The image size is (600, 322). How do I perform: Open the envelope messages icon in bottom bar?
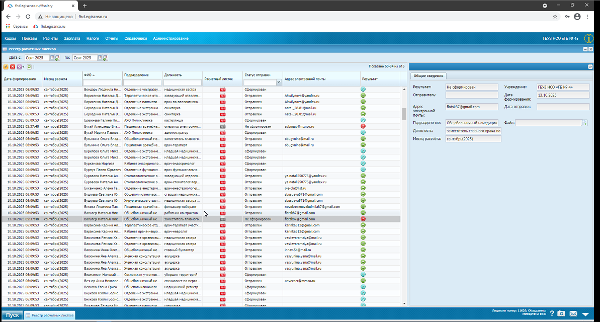coord(573,314)
